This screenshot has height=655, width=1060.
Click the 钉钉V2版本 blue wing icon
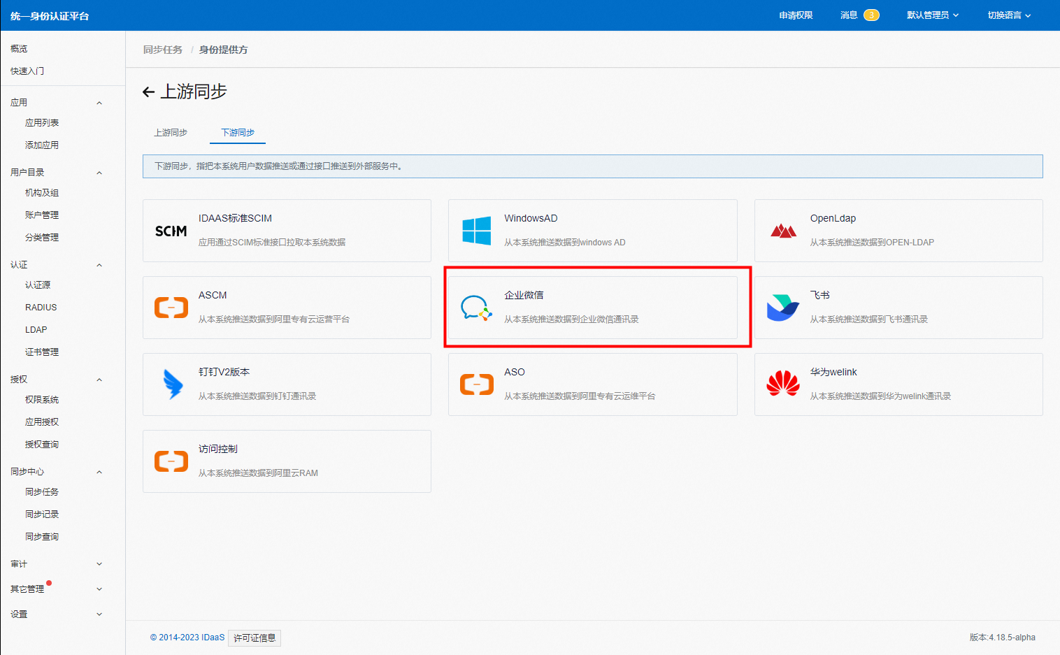tap(172, 384)
